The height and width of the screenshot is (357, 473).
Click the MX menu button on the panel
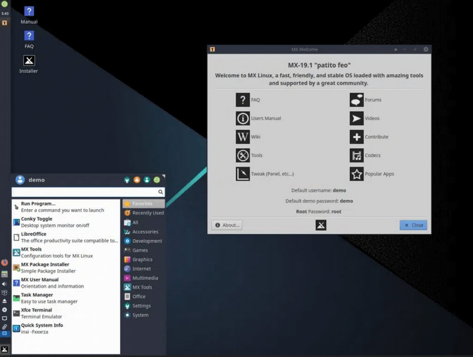(5, 350)
